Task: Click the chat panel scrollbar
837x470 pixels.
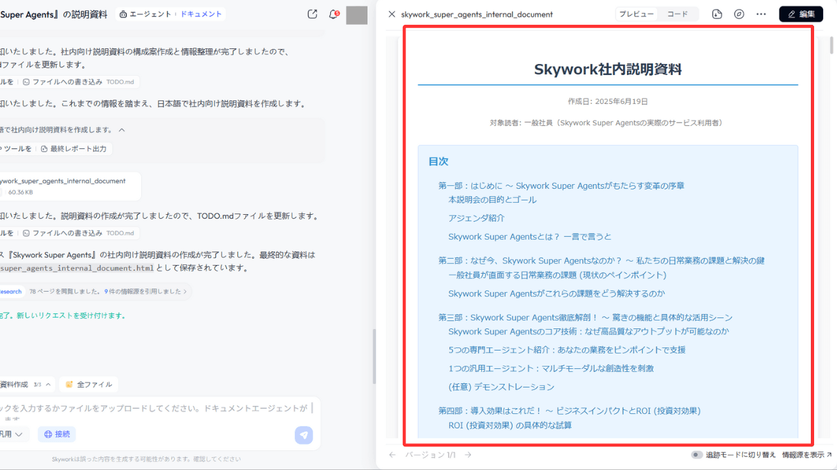Action: pyautogui.click(x=374, y=356)
